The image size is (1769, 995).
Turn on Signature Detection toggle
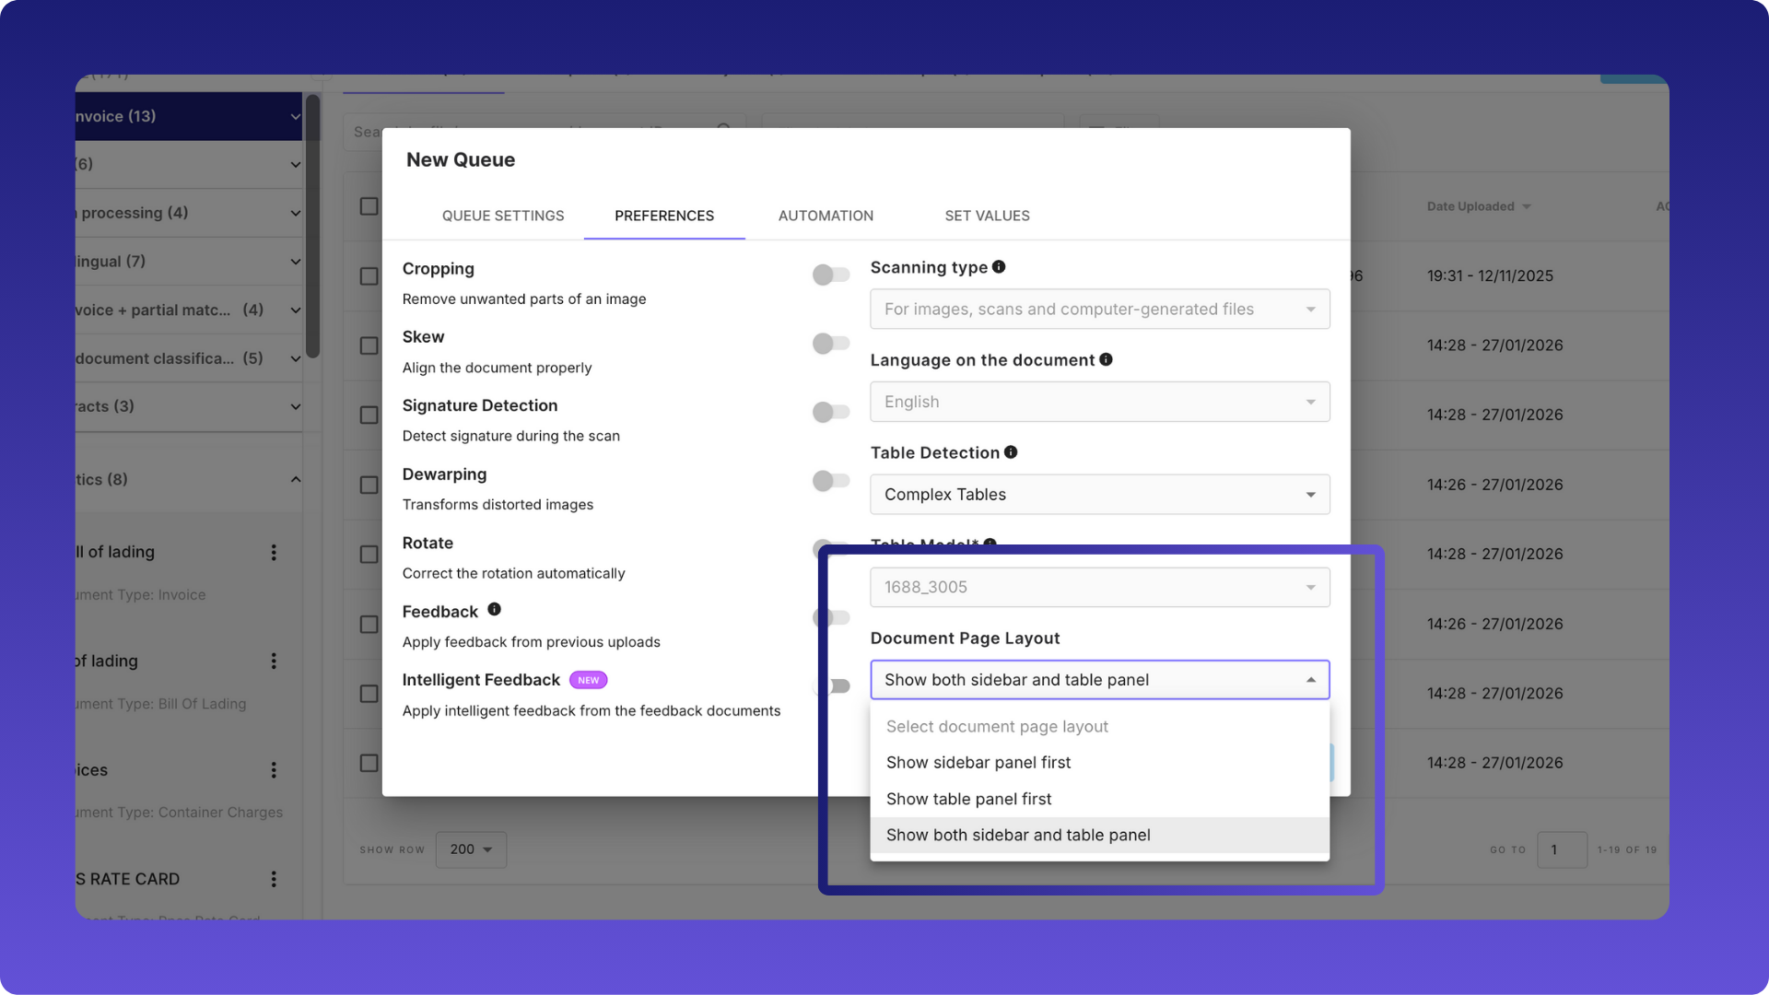[830, 412]
